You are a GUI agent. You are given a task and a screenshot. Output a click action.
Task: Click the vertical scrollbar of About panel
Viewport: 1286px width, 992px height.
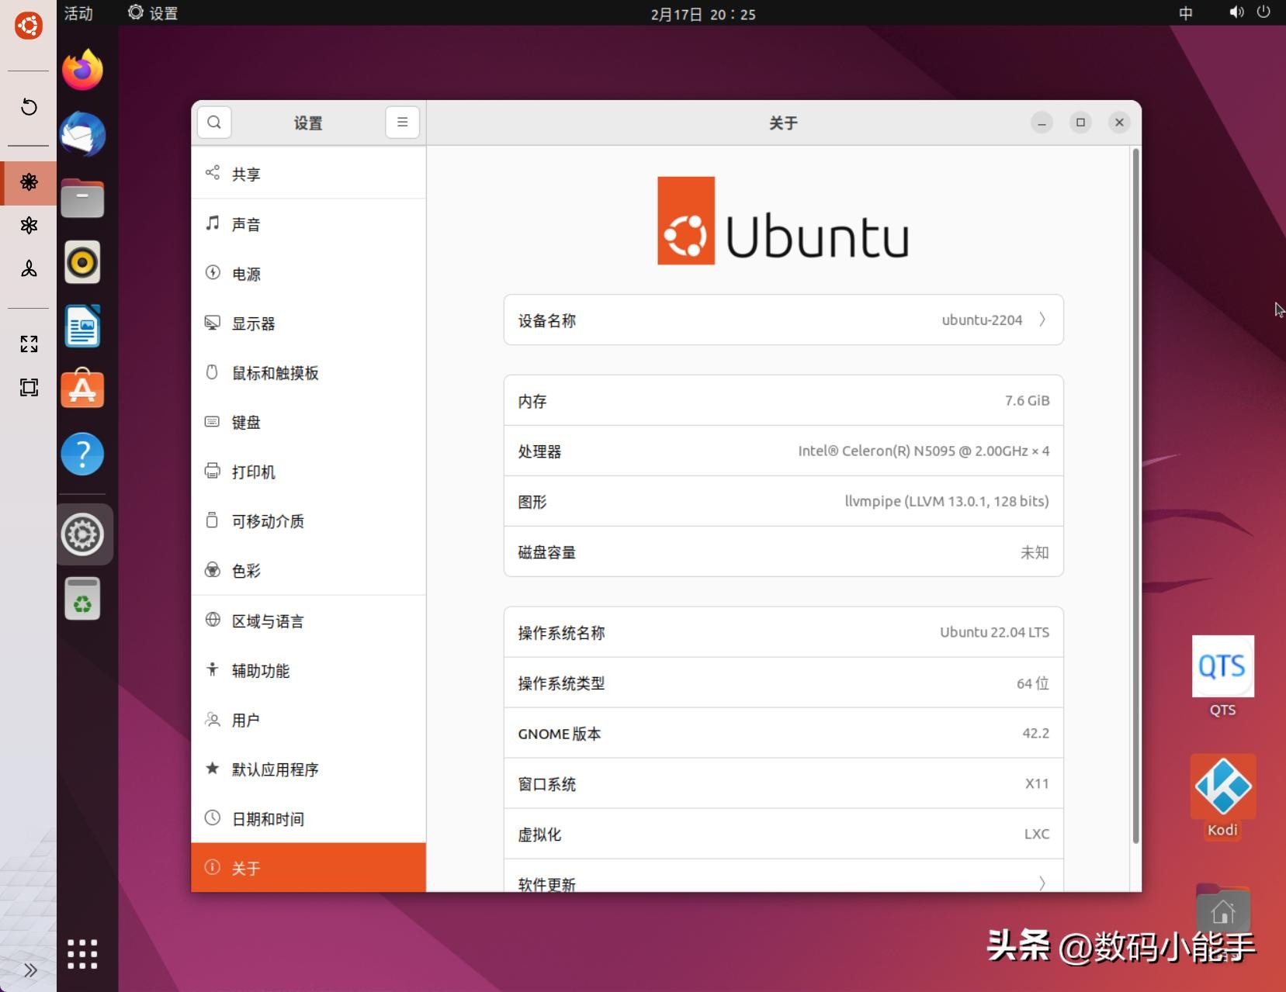(x=1135, y=496)
